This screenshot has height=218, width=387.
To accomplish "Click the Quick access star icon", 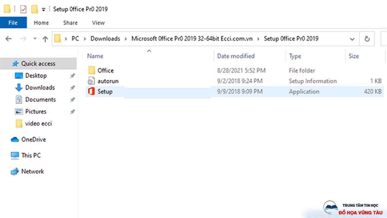I will (x=15, y=64).
